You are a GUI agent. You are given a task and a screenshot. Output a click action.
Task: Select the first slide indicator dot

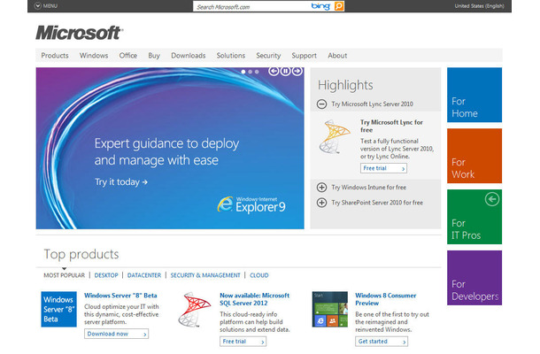243,72
